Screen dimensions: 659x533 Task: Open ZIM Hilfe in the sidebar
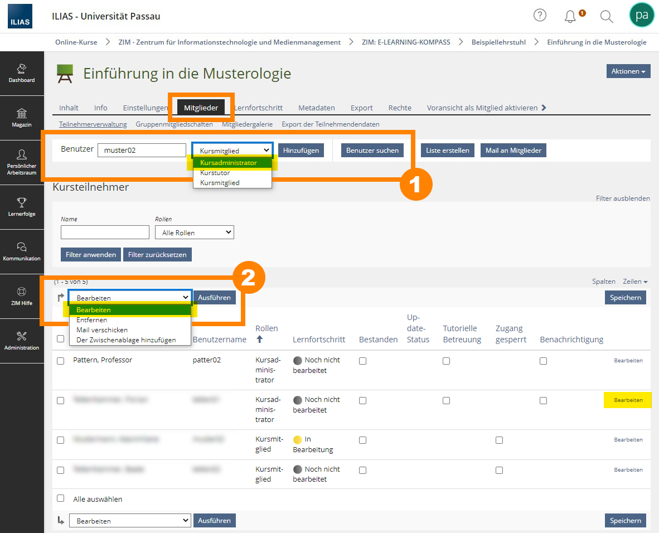[x=22, y=297]
